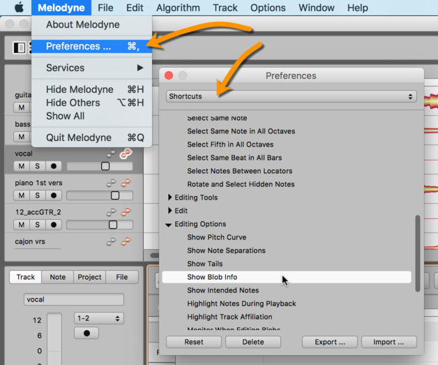Solo the vocal track

38,166
